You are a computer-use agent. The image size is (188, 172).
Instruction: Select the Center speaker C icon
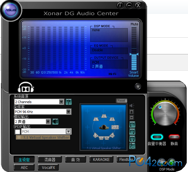(104, 116)
